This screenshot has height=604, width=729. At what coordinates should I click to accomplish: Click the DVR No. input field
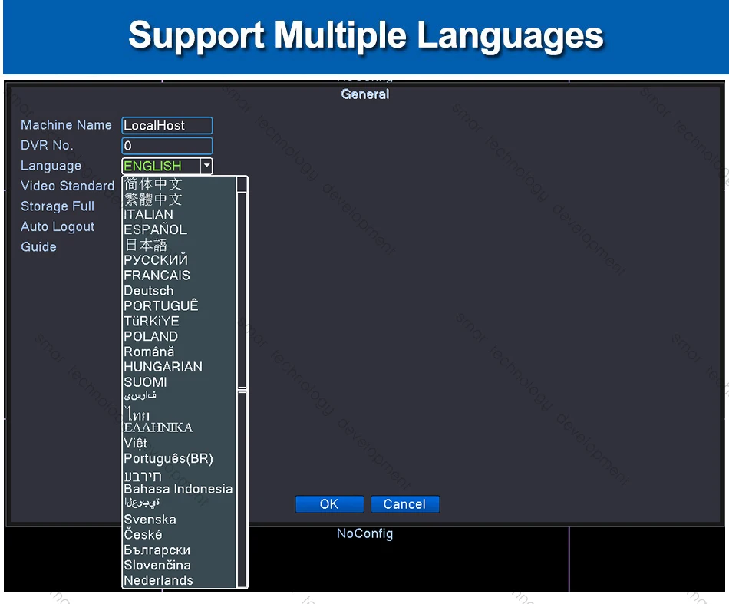pos(167,146)
